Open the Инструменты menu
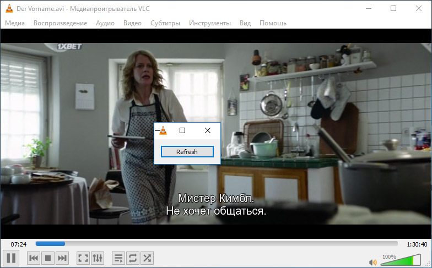Viewport: 432px width, 268px height. pos(209,23)
